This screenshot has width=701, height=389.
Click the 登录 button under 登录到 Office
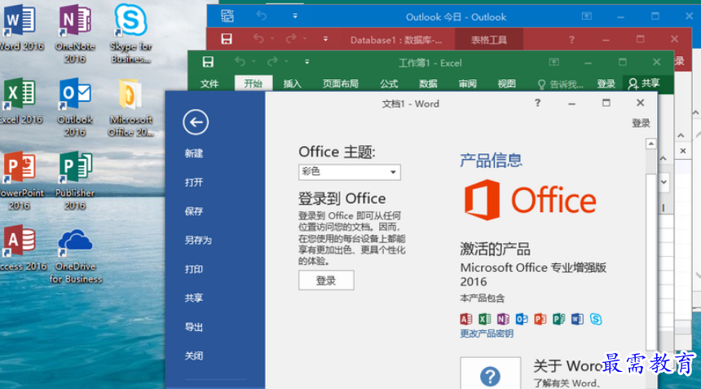[326, 281]
